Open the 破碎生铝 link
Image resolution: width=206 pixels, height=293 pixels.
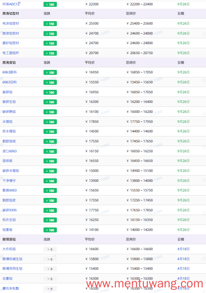point(9,102)
